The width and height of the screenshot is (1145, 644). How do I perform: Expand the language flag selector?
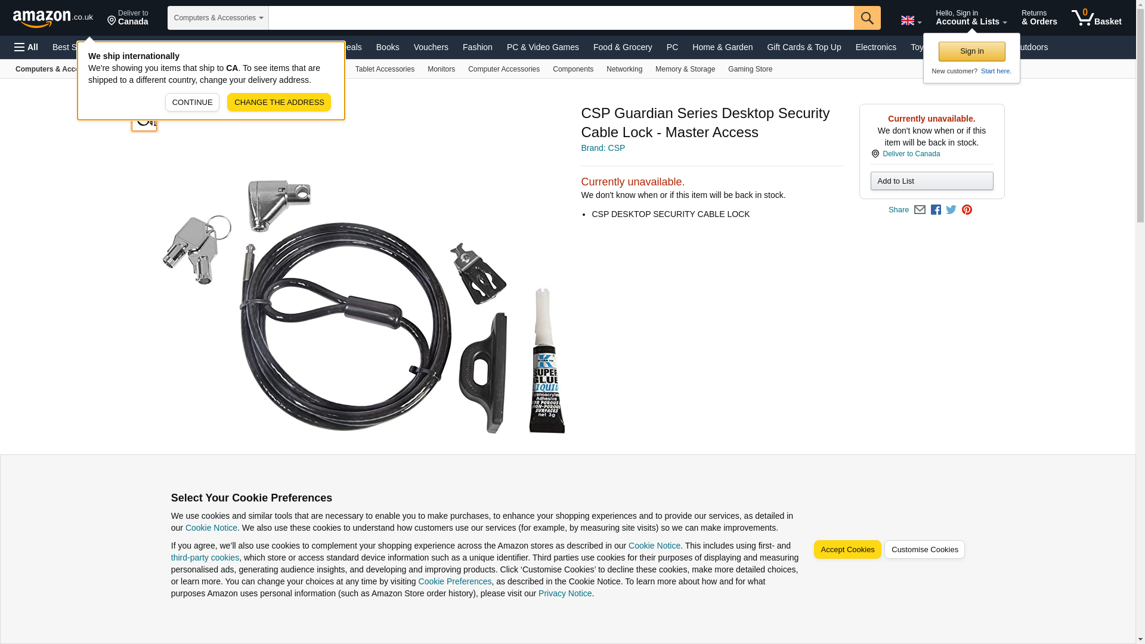pyautogui.click(x=911, y=20)
